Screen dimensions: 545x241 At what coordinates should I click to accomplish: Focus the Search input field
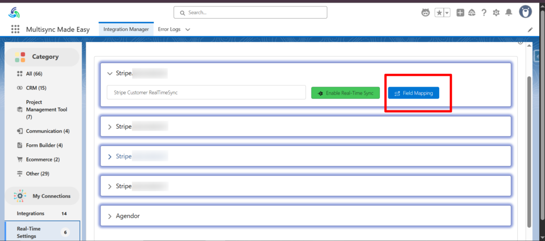click(250, 13)
